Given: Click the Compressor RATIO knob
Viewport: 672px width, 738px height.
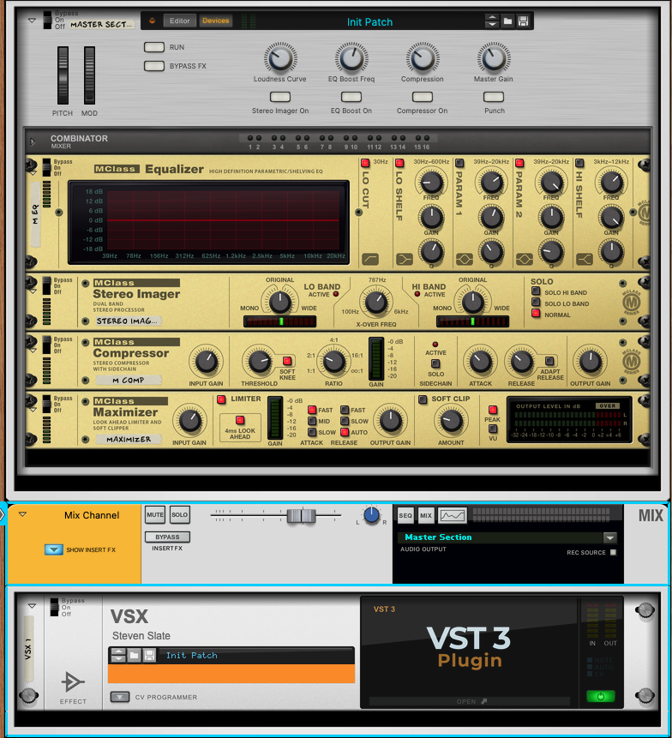Looking at the screenshot, I should pyautogui.click(x=333, y=362).
